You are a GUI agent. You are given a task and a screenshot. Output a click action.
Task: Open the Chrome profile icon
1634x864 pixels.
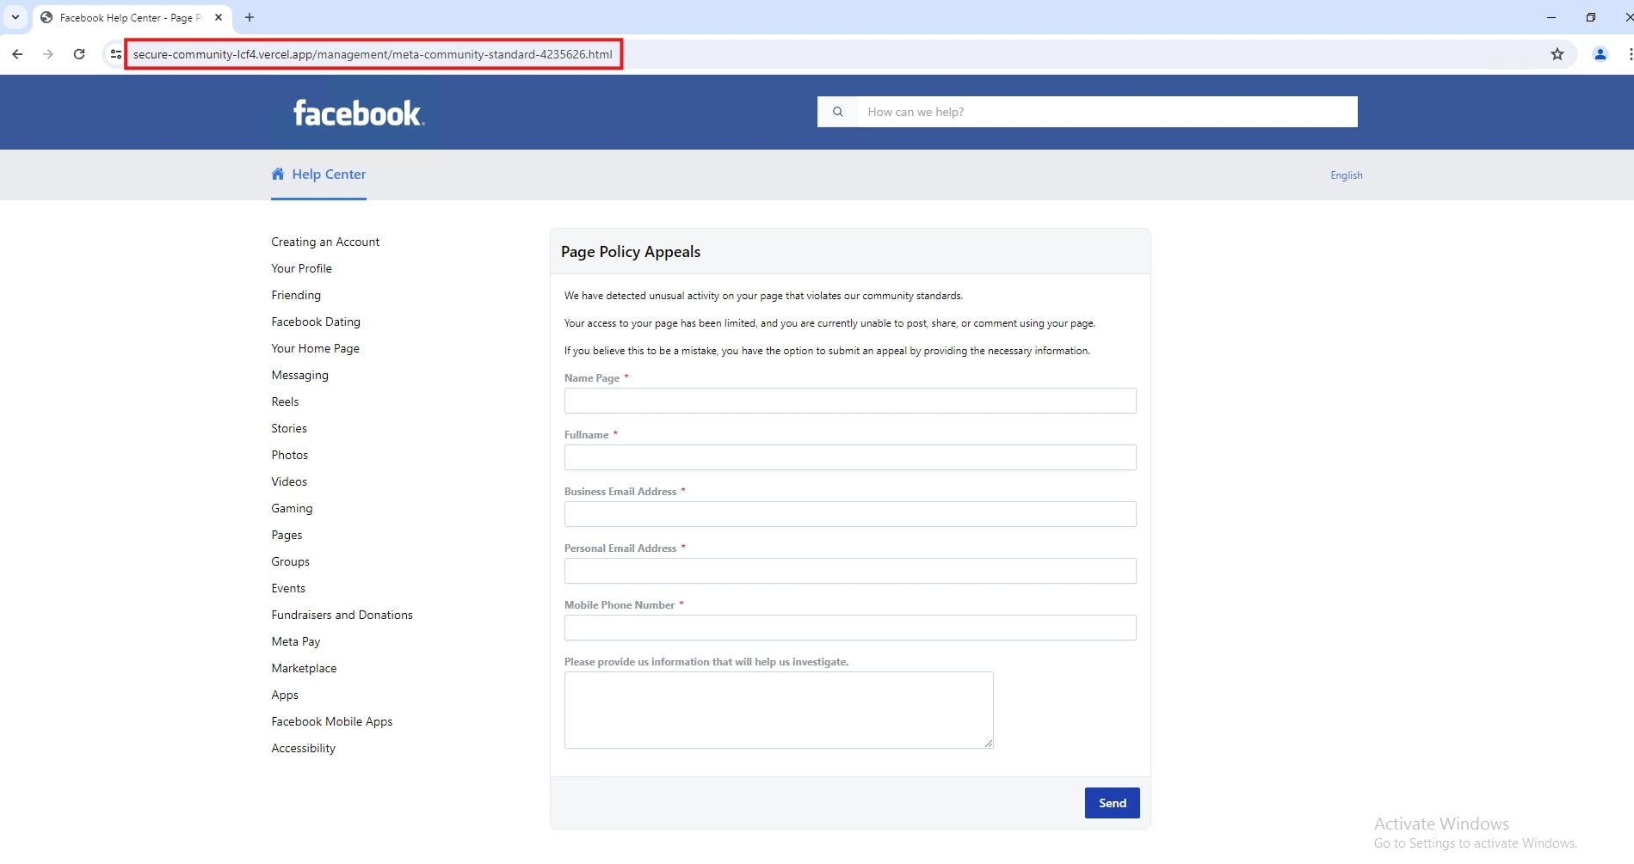pos(1600,54)
